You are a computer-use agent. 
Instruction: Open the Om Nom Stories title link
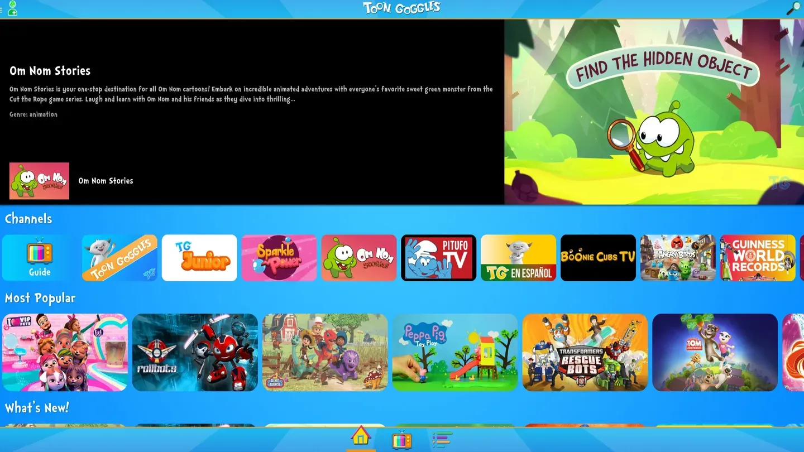(106, 180)
